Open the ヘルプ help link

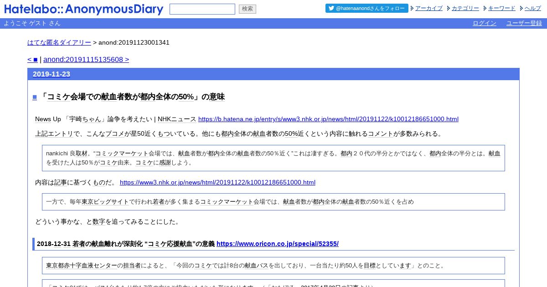(533, 8)
